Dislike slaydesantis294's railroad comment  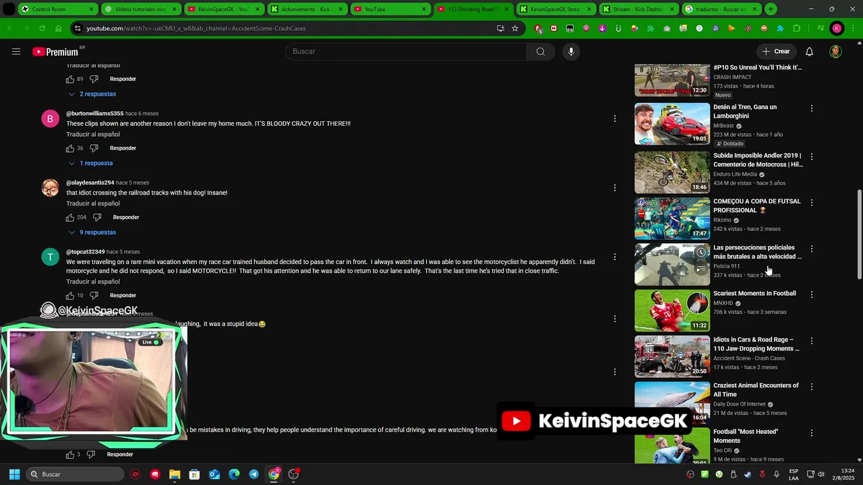point(97,218)
